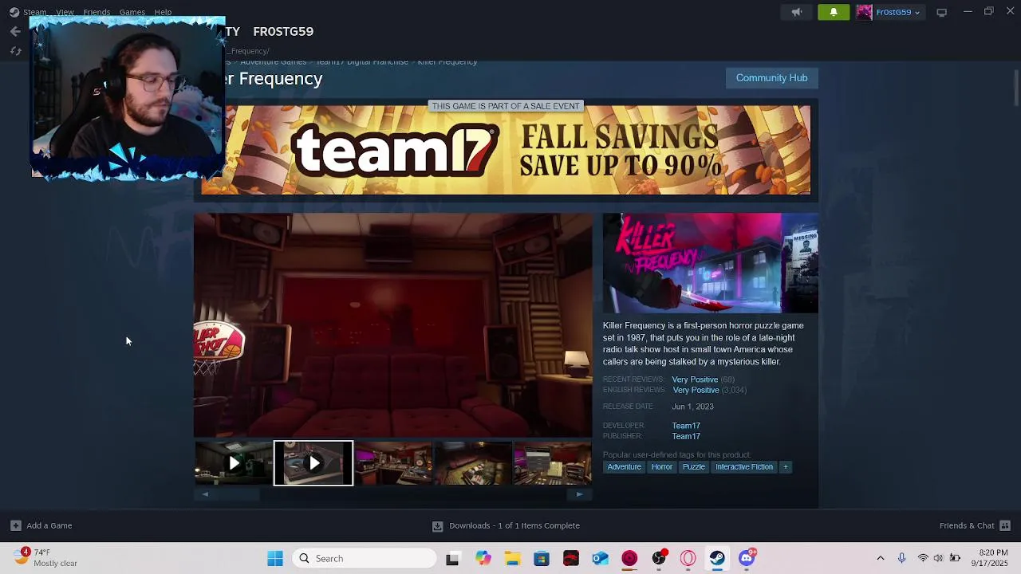1021x574 pixels.
Task: Open the weather widget showing 74°F
Action: [45, 558]
